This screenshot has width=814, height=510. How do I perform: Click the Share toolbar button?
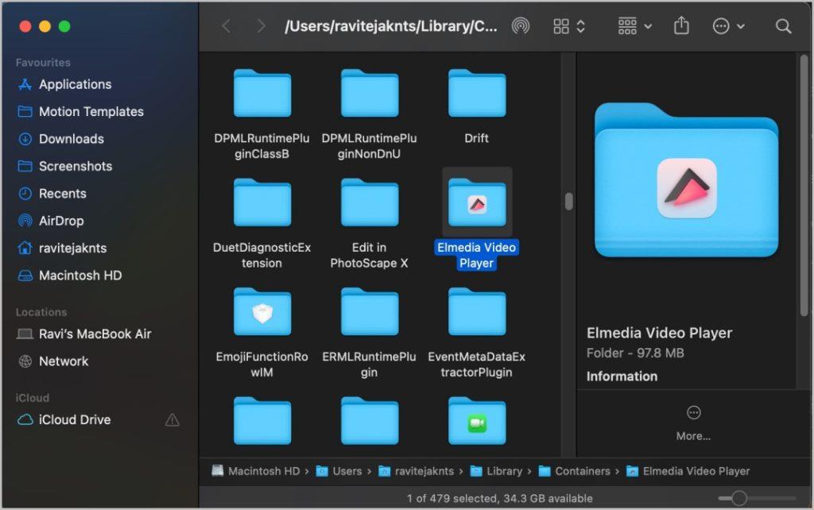681,25
